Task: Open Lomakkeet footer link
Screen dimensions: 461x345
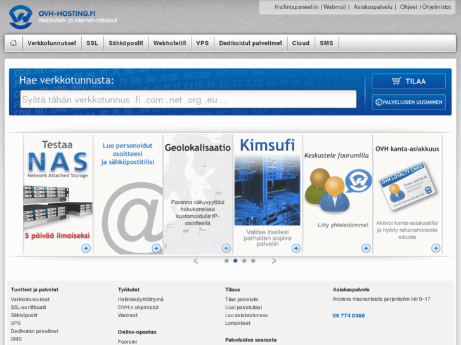Action: tap(238, 323)
